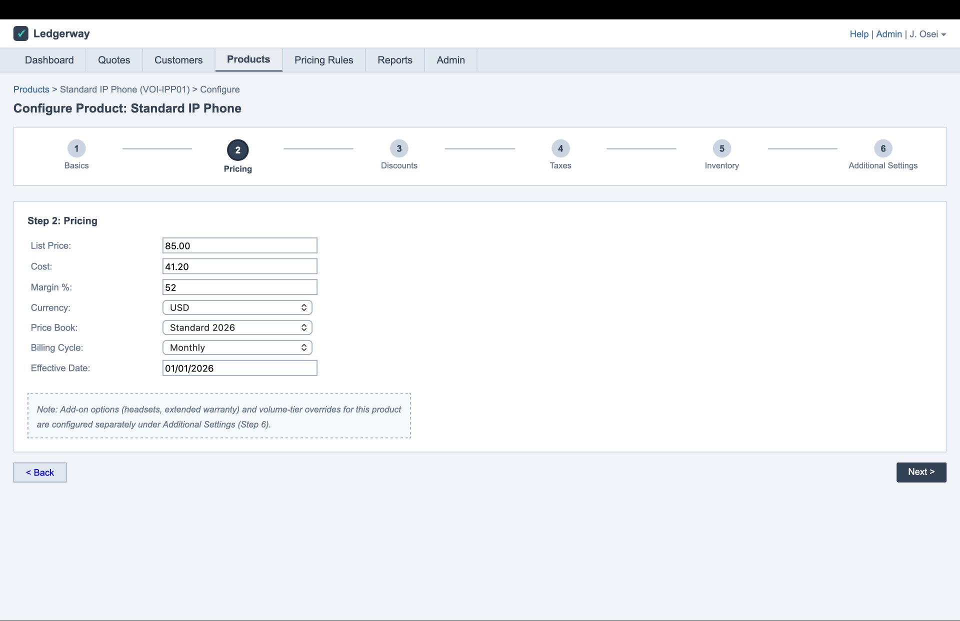The height and width of the screenshot is (621, 960).
Task: Open the J. Osei user menu caret
Action: click(943, 34)
